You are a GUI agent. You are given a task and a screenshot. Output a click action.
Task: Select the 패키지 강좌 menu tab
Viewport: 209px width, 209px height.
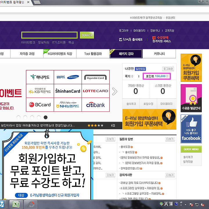click(126, 54)
